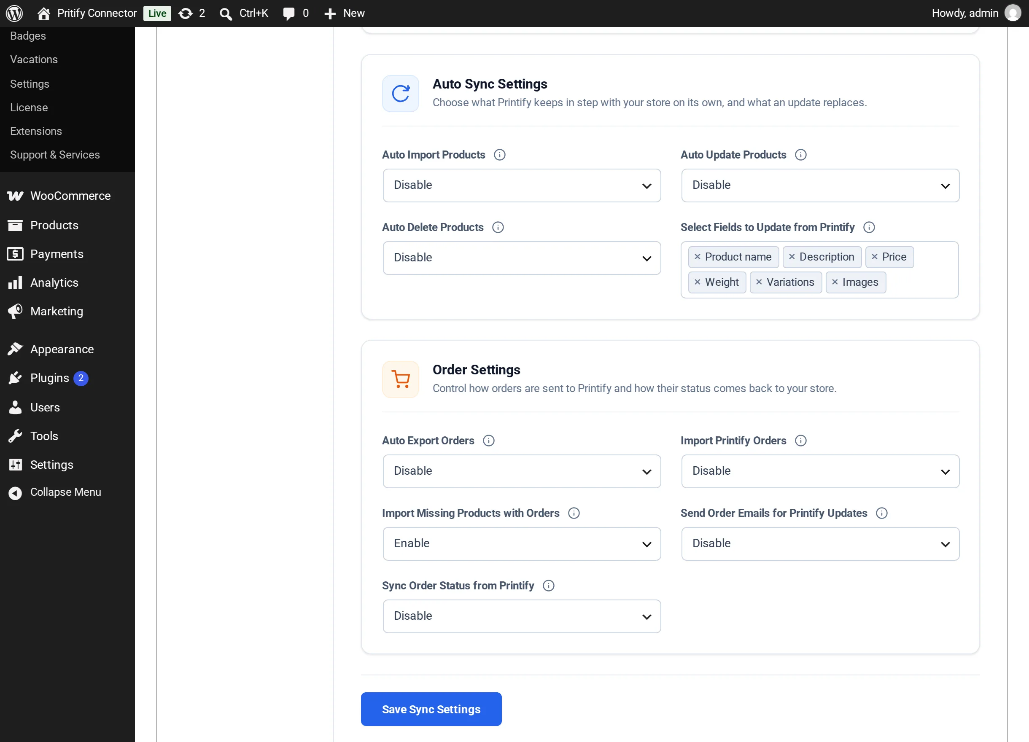1029x742 pixels.
Task: Open the WordPress logo menu
Action: (14, 13)
